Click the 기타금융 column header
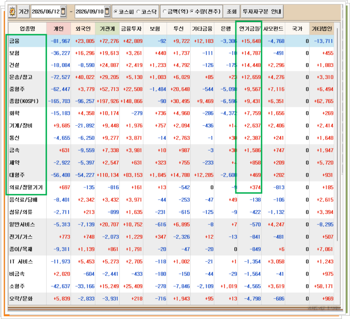Screen dimensions: 350x319 202,28
